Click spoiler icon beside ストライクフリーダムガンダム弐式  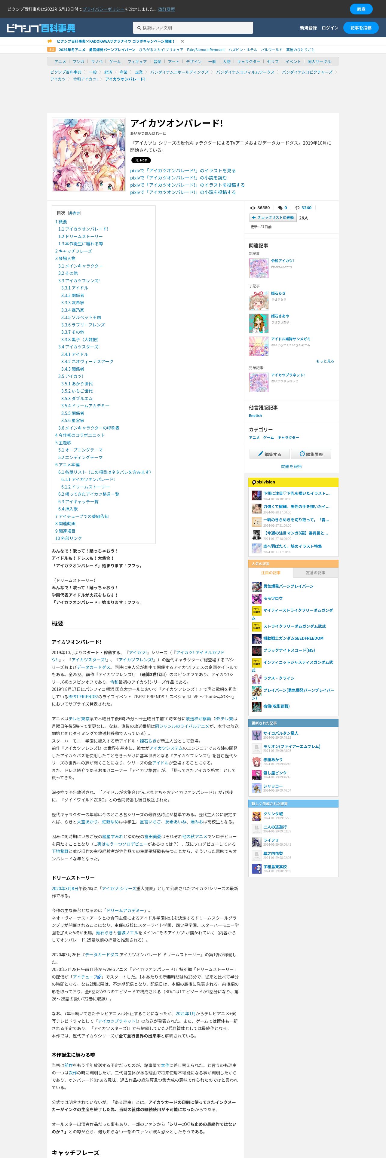pyautogui.click(x=257, y=627)
